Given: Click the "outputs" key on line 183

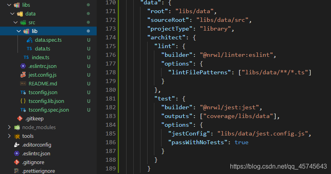Looking at the screenshot, I should [177, 116].
